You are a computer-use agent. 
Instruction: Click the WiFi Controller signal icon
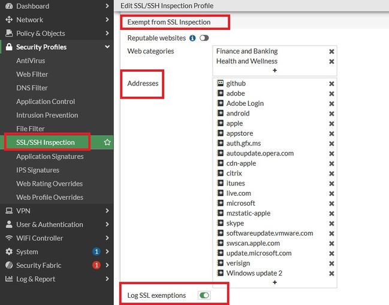coord(9,238)
